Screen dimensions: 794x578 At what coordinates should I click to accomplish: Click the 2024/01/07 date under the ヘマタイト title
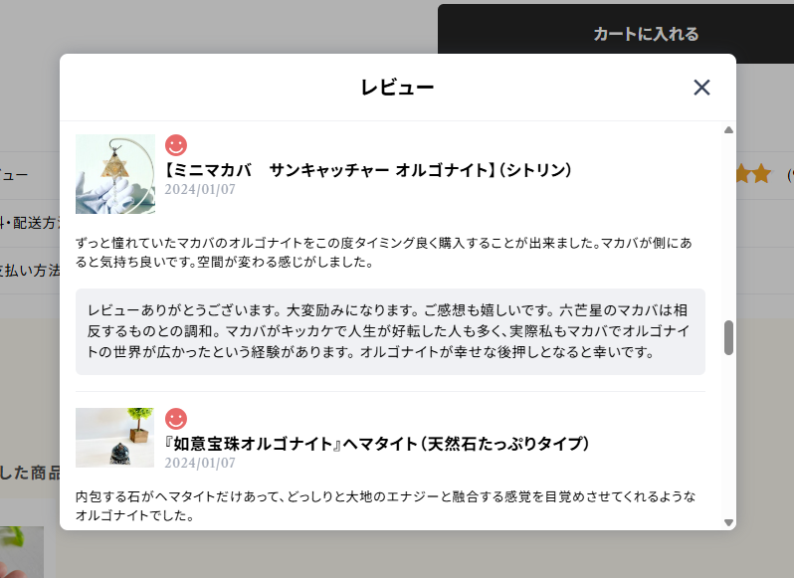(x=200, y=463)
